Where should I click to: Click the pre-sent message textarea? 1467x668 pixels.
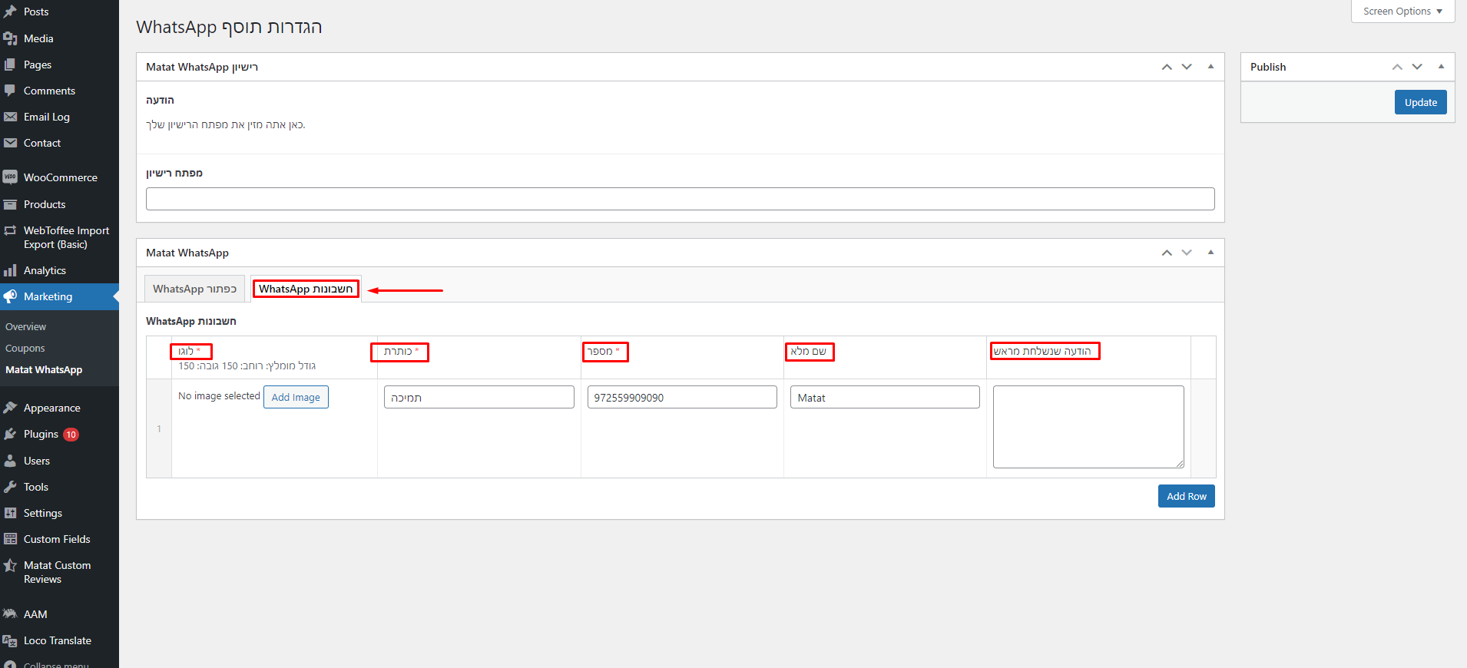coord(1088,427)
